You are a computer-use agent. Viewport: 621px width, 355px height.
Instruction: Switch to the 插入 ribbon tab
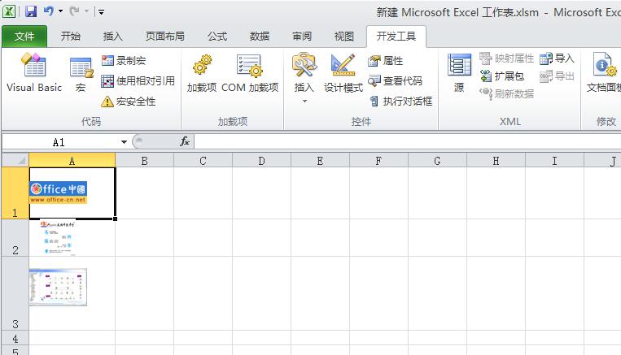click(x=113, y=37)
